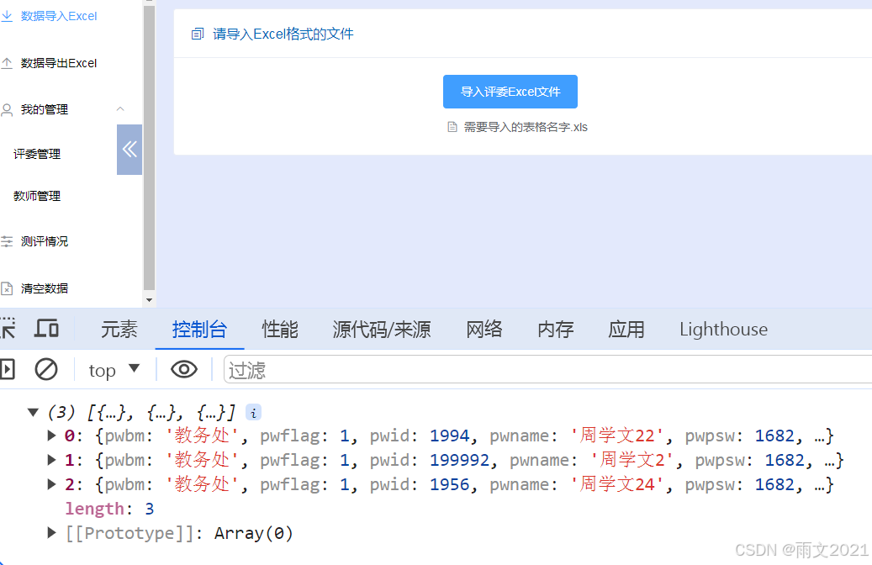872x565 pixels.
Task: Switch to the Lighthouse tab
Action: coord(722,329)
